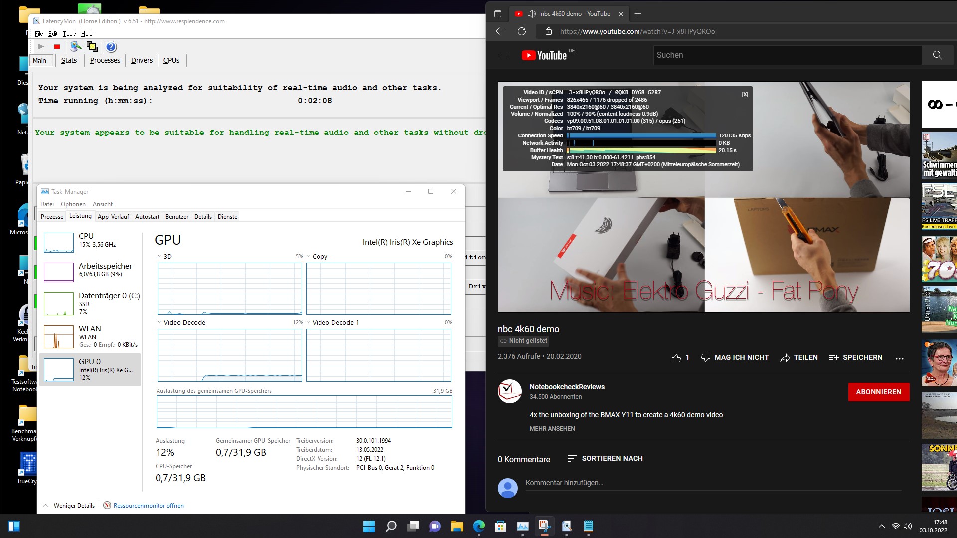Expand the Copy graph engine dropdown

click(309, 257)
